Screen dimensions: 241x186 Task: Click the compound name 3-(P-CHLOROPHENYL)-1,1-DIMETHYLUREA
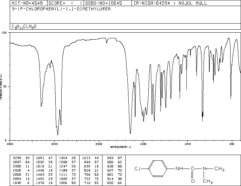point(61,9)
